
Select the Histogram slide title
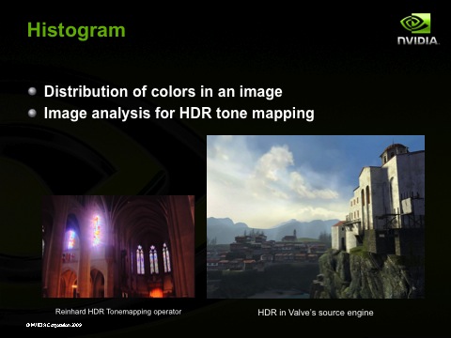click(76, 30)
